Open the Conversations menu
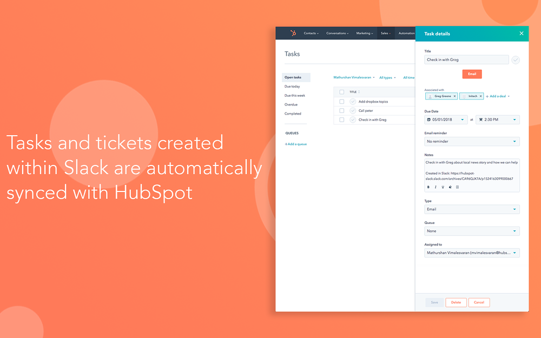Screen dimensions: 541x338 [x=338, y=33]
